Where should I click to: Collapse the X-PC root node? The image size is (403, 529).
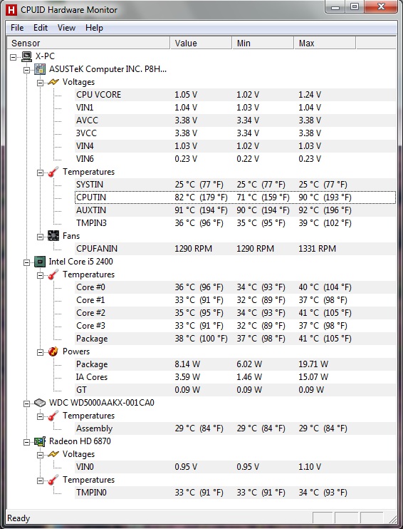pyautogui.click(x=13, y=57)
